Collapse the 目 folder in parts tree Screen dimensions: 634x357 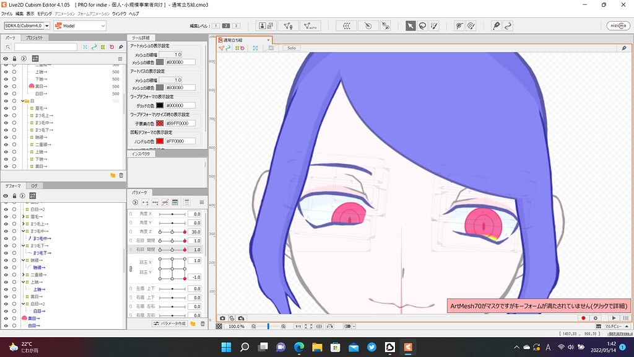[22, 100]
